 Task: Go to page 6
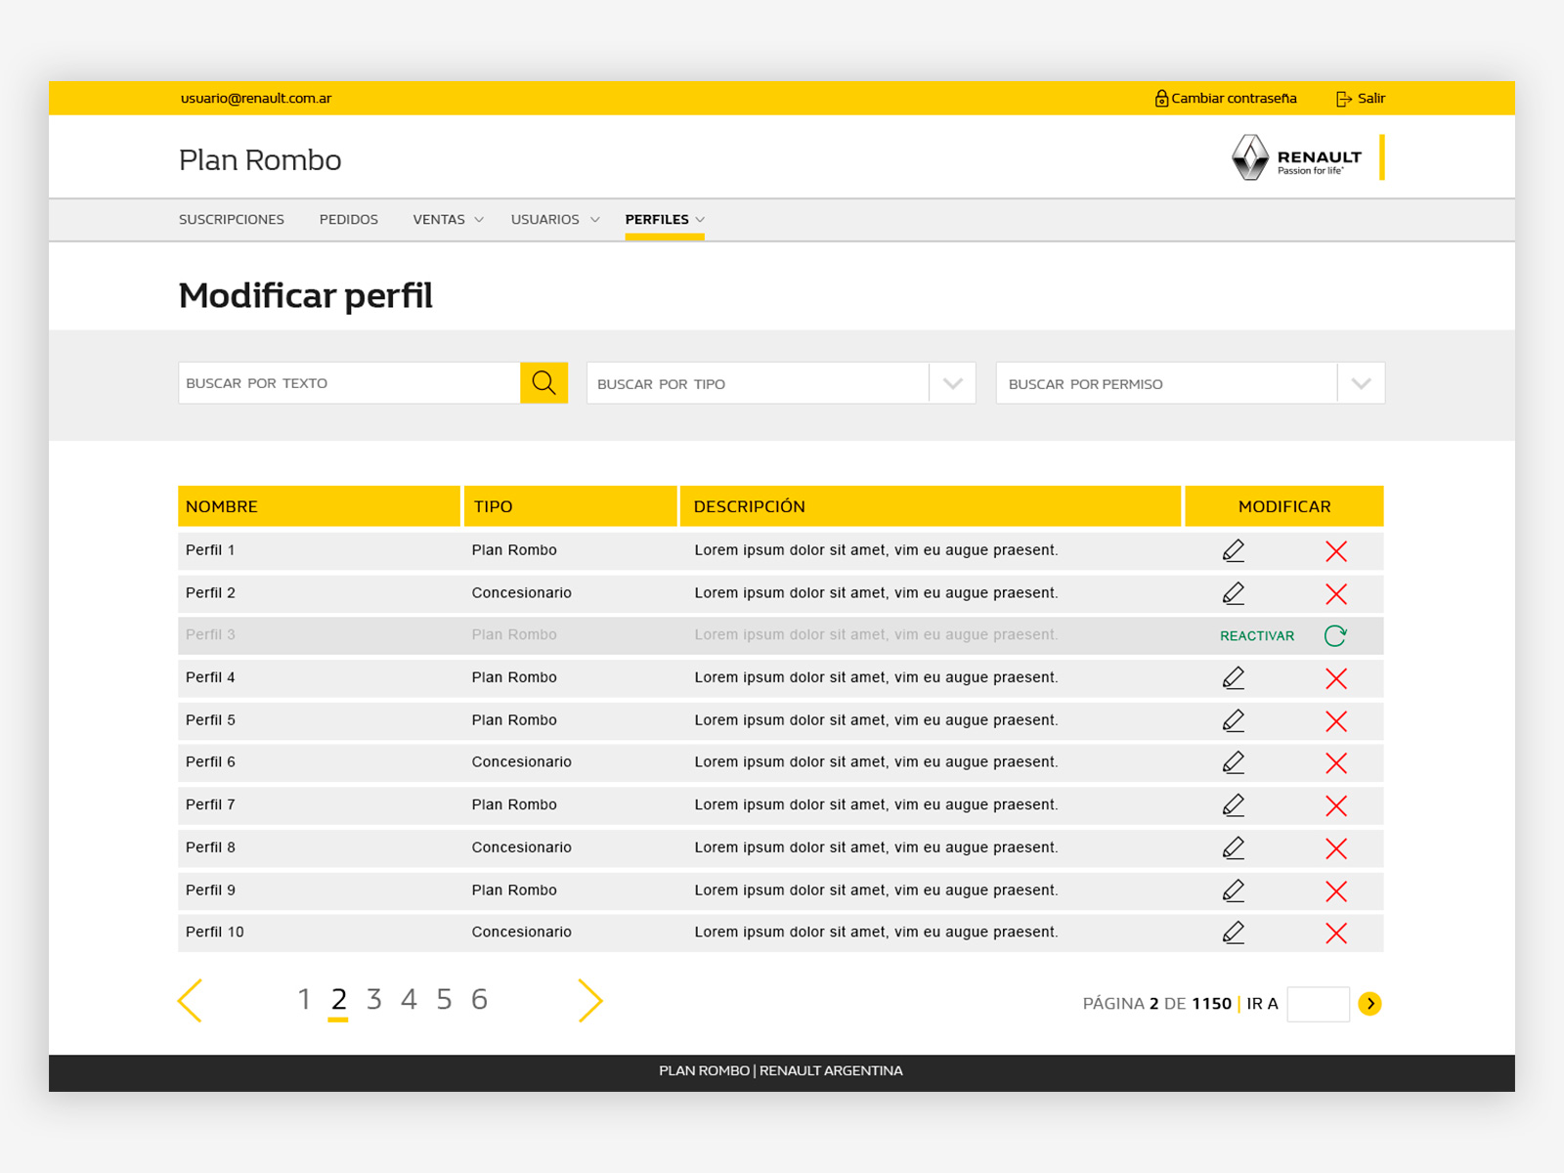click(x=479, y=999)
